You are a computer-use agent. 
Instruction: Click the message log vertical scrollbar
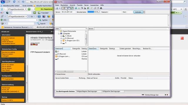168,20
